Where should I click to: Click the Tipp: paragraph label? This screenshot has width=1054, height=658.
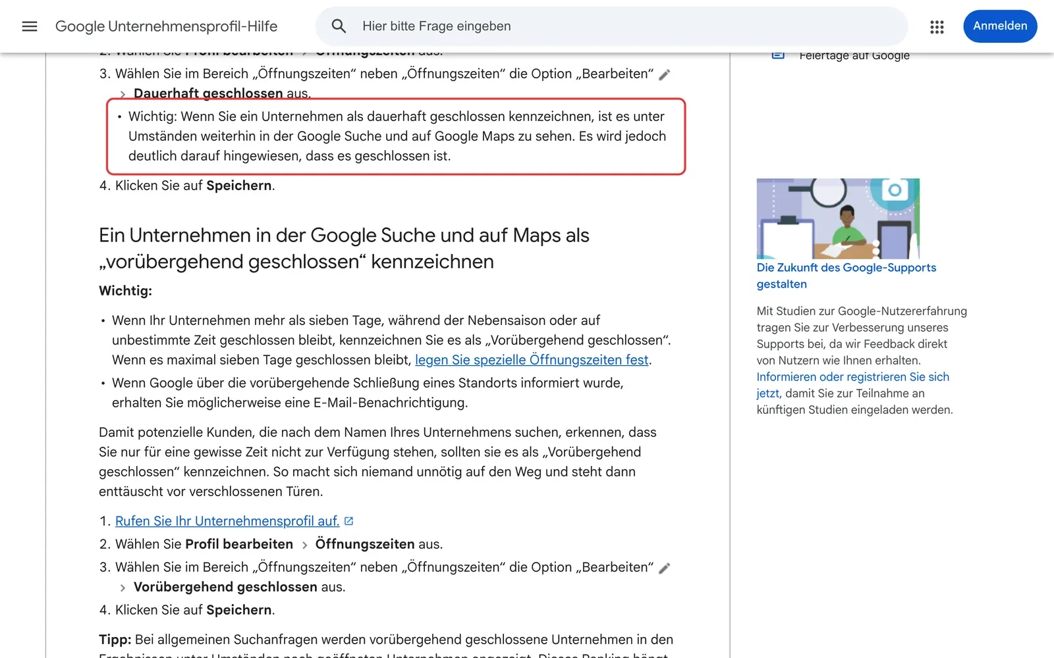(115, 640)
